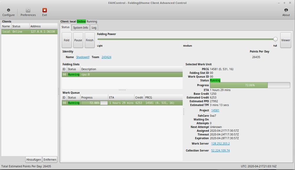Viewport: 295px width, 170px height.
Task: Click the Estimated TPF 3 mins 13 secs
Action: 219,105
